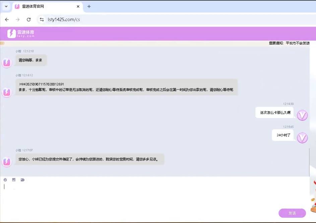
Task: Click the forward navigation arrow
Action: click(18, 19)
